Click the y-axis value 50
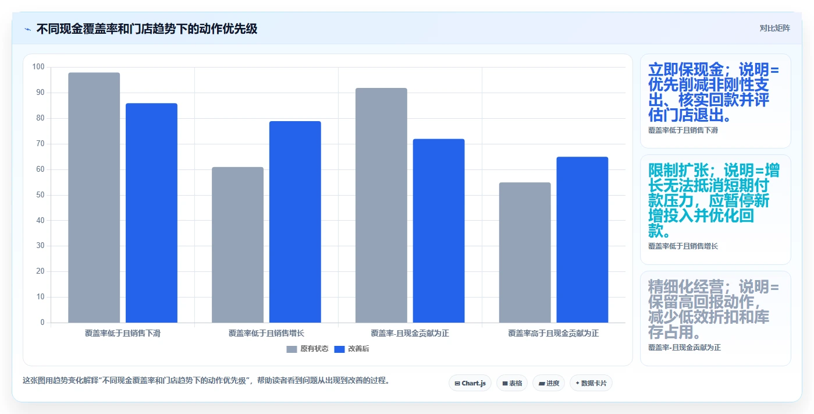This screenshot has width=814, height=414. 40,195
